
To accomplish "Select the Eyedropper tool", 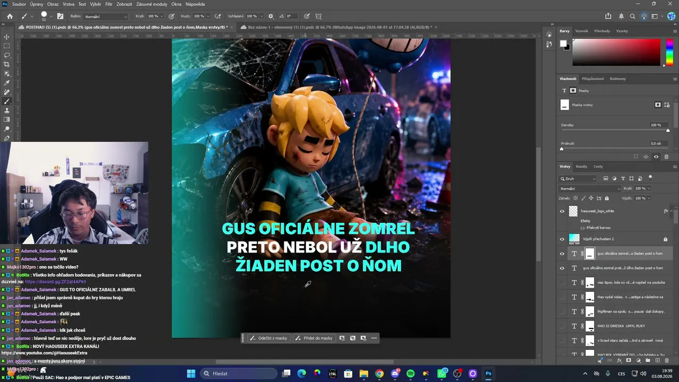I will (x=7, y=83).
